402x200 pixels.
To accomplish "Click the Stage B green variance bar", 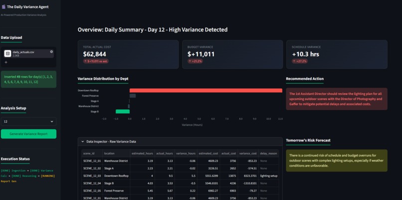I will (123, 111).
